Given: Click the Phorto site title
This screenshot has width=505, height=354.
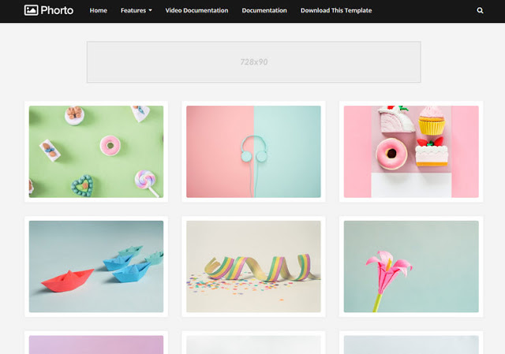Looking at the screenshot, I should 57,10.
